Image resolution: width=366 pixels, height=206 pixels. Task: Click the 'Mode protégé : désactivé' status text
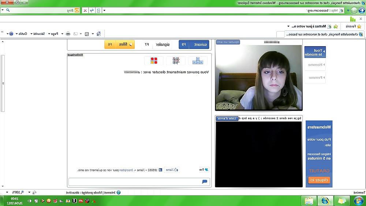coord(84,192)
